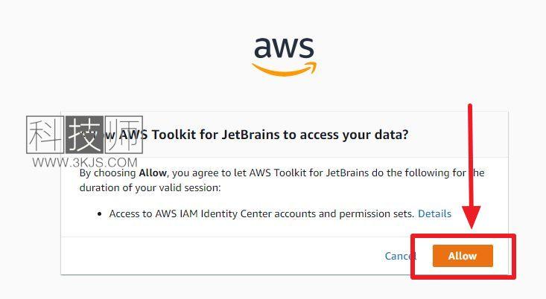Image resolution: width=546 pixels, height=299 pixels.
Task: Open the Details link for permission sets
Action: 434,213
